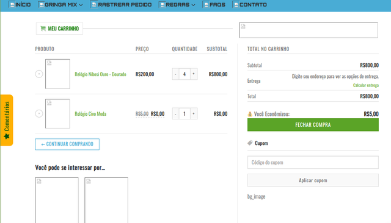Open the second suggested product thumbnail
The image size is (391, 223).
[106, 200]
